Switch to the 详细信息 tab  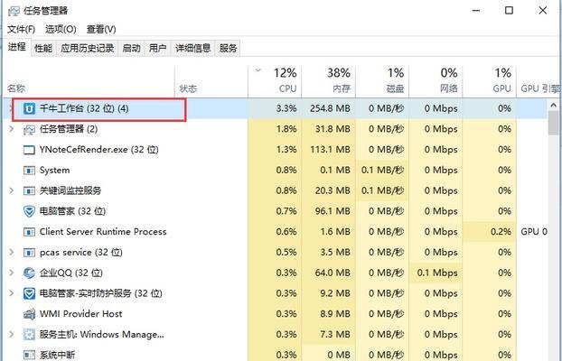[193, 48]
